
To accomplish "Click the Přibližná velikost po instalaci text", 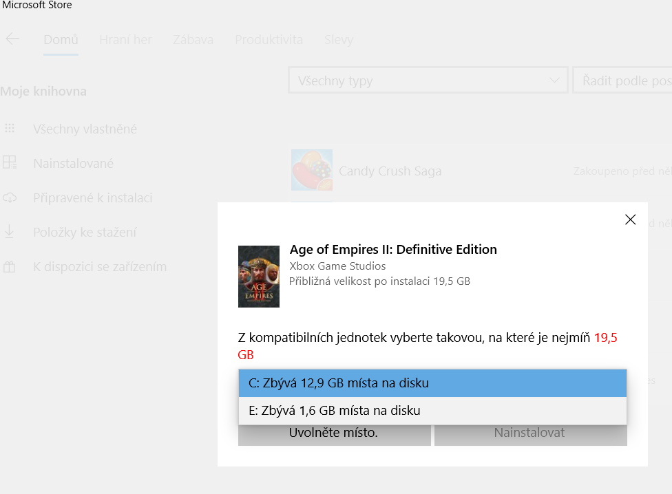I will 379,281.
